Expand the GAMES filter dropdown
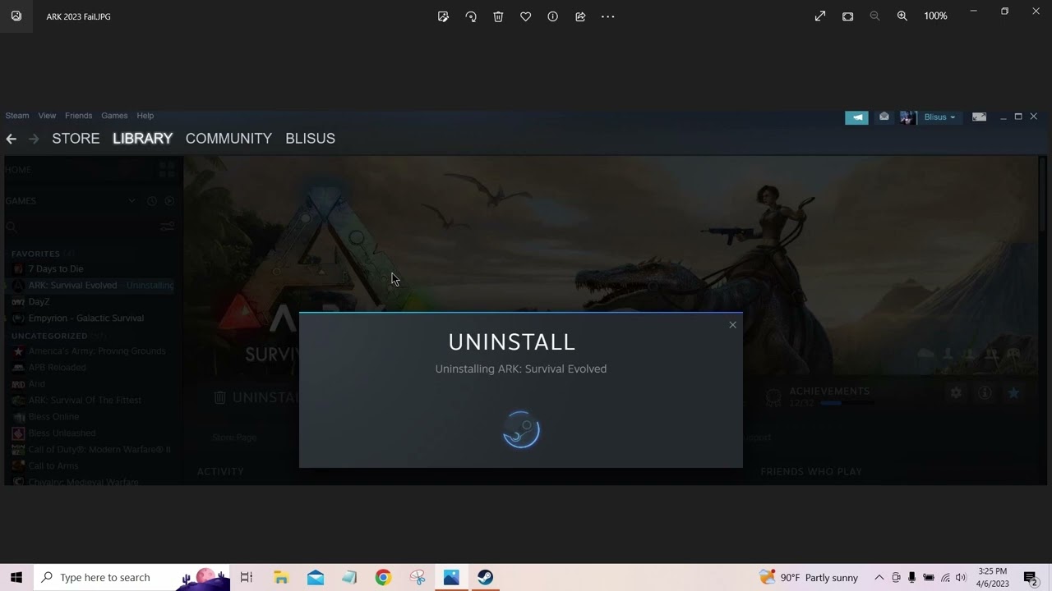The height and width of the screenshot is (591, 1052). point(131,201)
